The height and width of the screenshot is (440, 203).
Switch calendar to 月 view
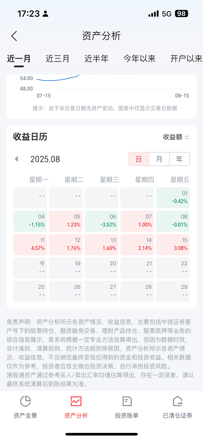159,159
